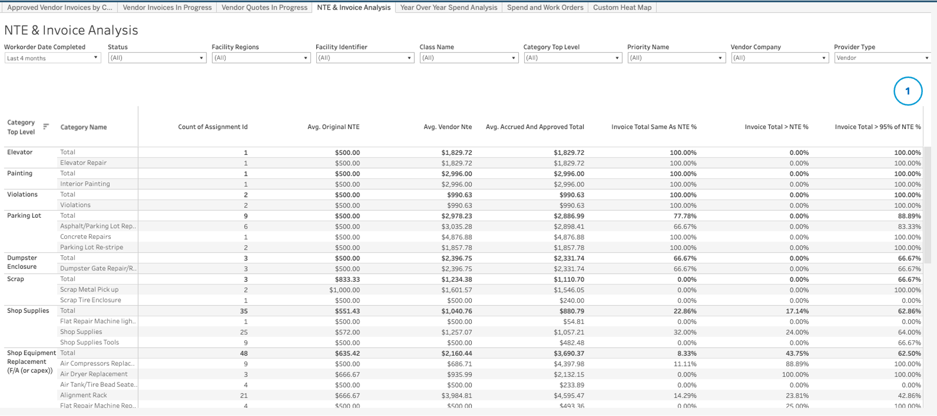
Task: Open the Workorder Date Completed dropdown
Action: (x=52, y=58)
